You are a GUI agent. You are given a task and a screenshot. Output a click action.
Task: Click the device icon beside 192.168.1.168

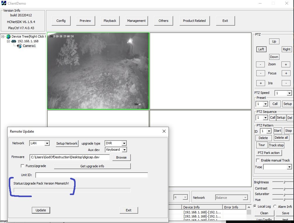[14, 41]
